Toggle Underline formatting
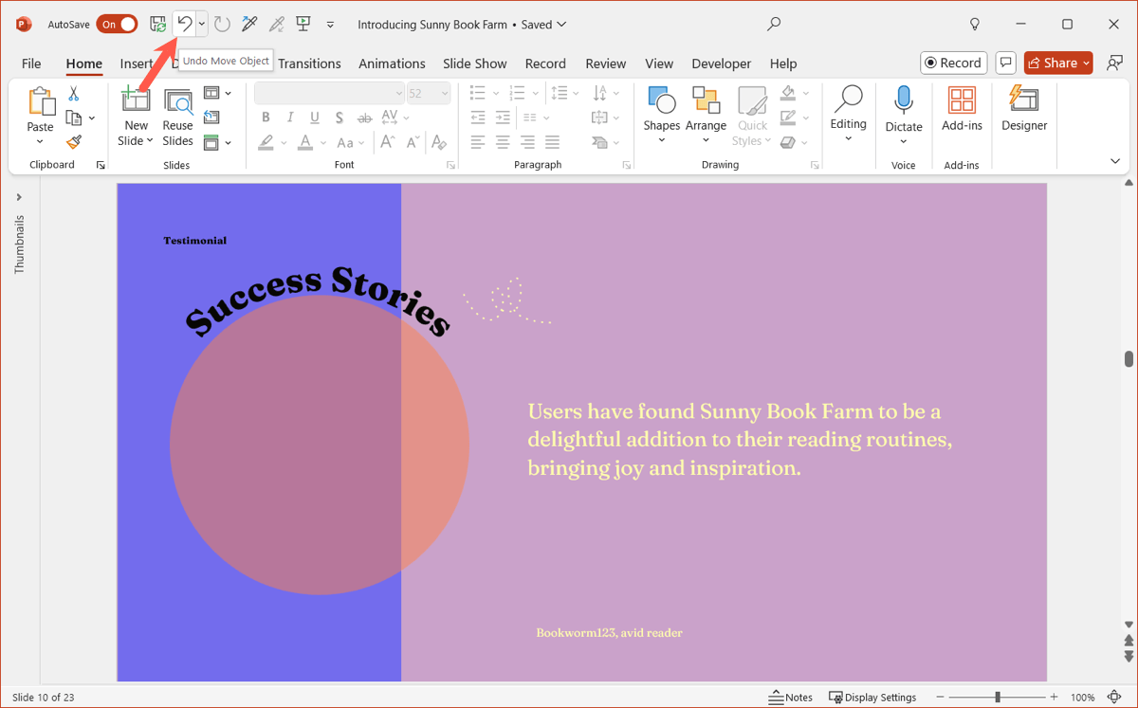The image size is (1138, 708). [315, 118]
